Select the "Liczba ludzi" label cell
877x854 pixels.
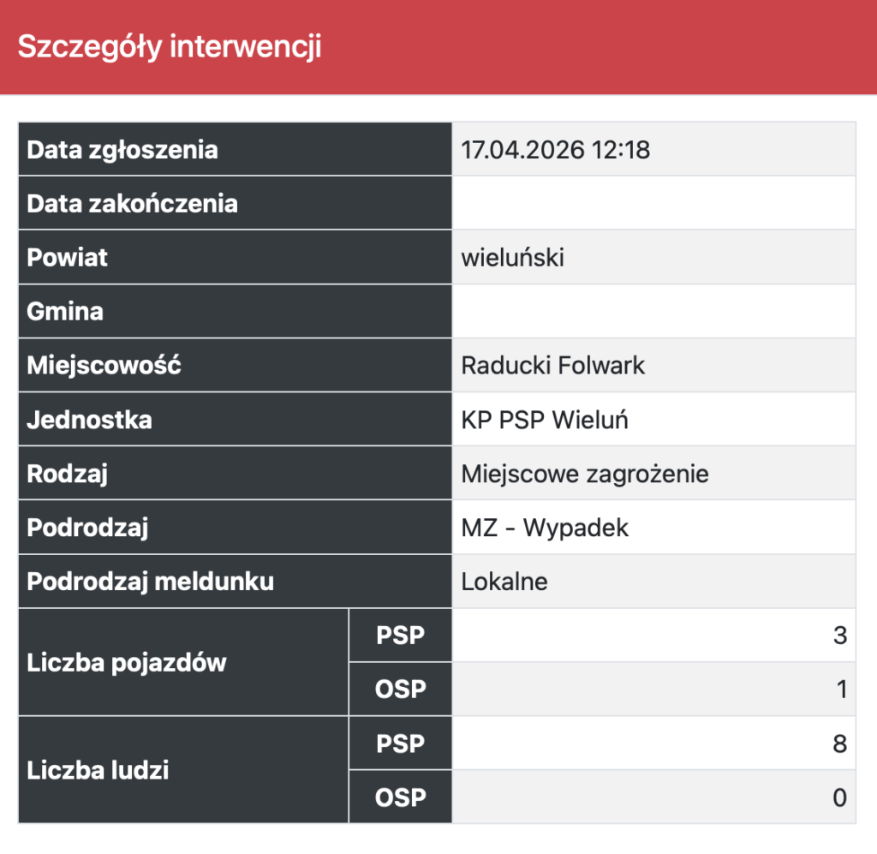[x=98, y=770]
